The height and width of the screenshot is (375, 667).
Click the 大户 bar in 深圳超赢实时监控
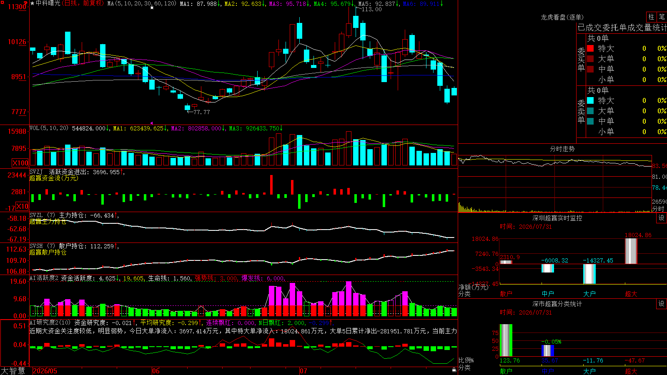tap(589, 274)
